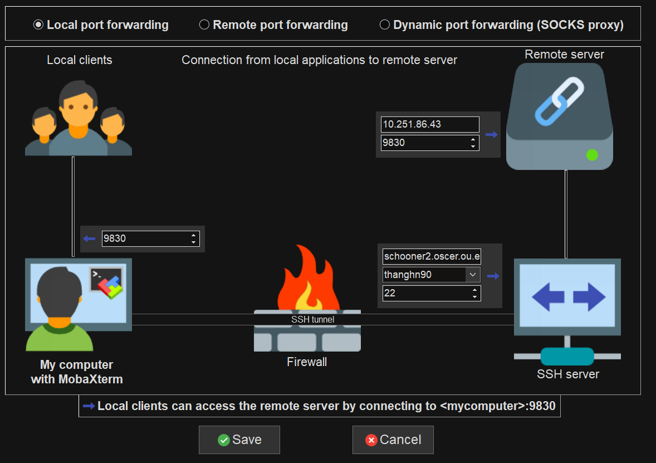The width and height of the screenshot is (656, 463).
Task: Click the Cancel button
Action: tap(393, 440)
